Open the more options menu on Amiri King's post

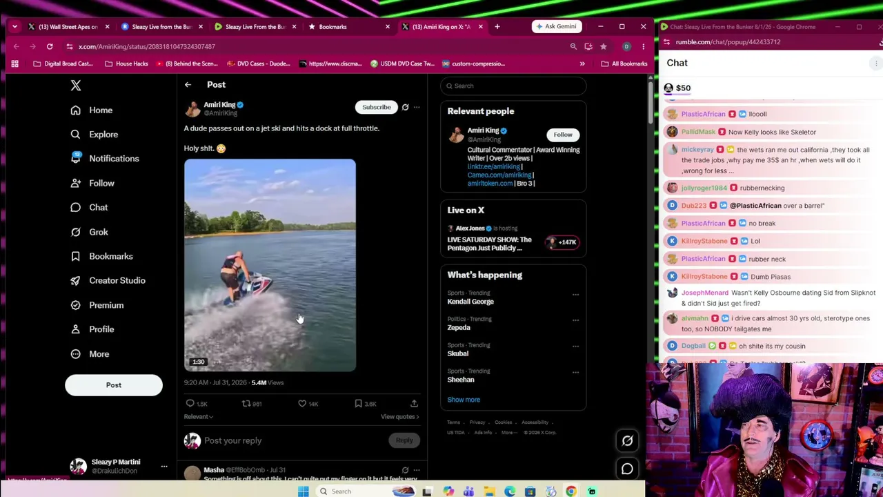pyautogui.click(x=417, y=107)
